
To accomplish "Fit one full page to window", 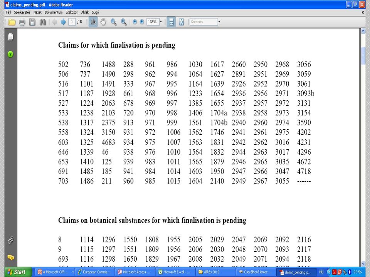I will (x=181, y=22).
